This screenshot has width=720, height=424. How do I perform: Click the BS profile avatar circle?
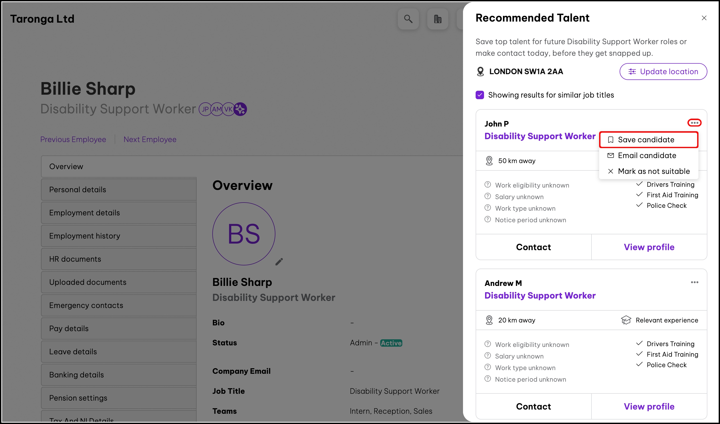click(x=243, y=234)
